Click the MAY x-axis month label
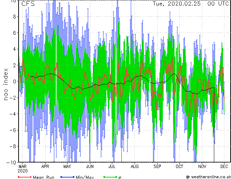 pyautogui.click(x=67, y=167)
